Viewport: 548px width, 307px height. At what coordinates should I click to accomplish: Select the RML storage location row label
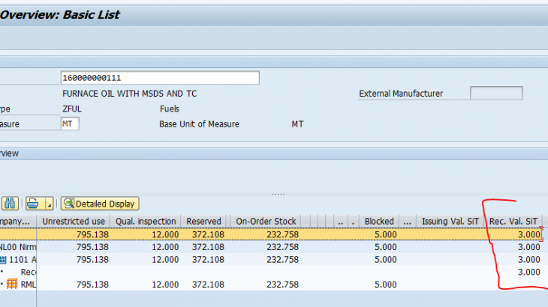tap(29, 285)
